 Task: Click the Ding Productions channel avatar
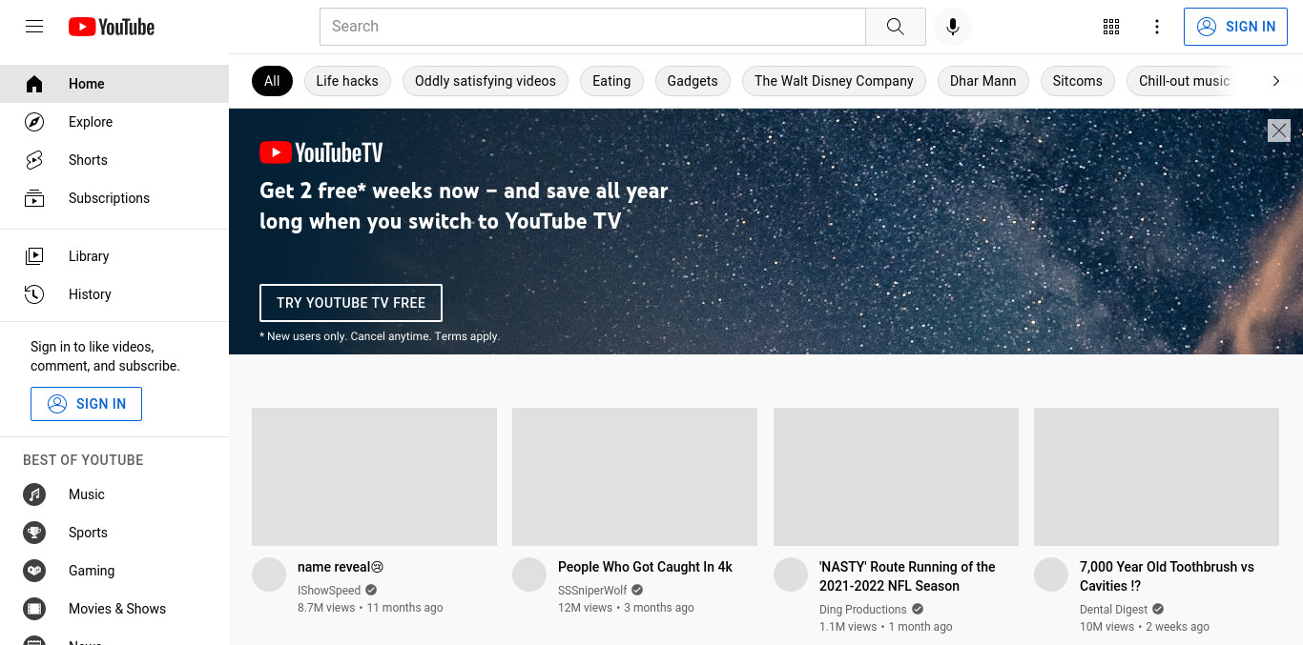[791, 574]
